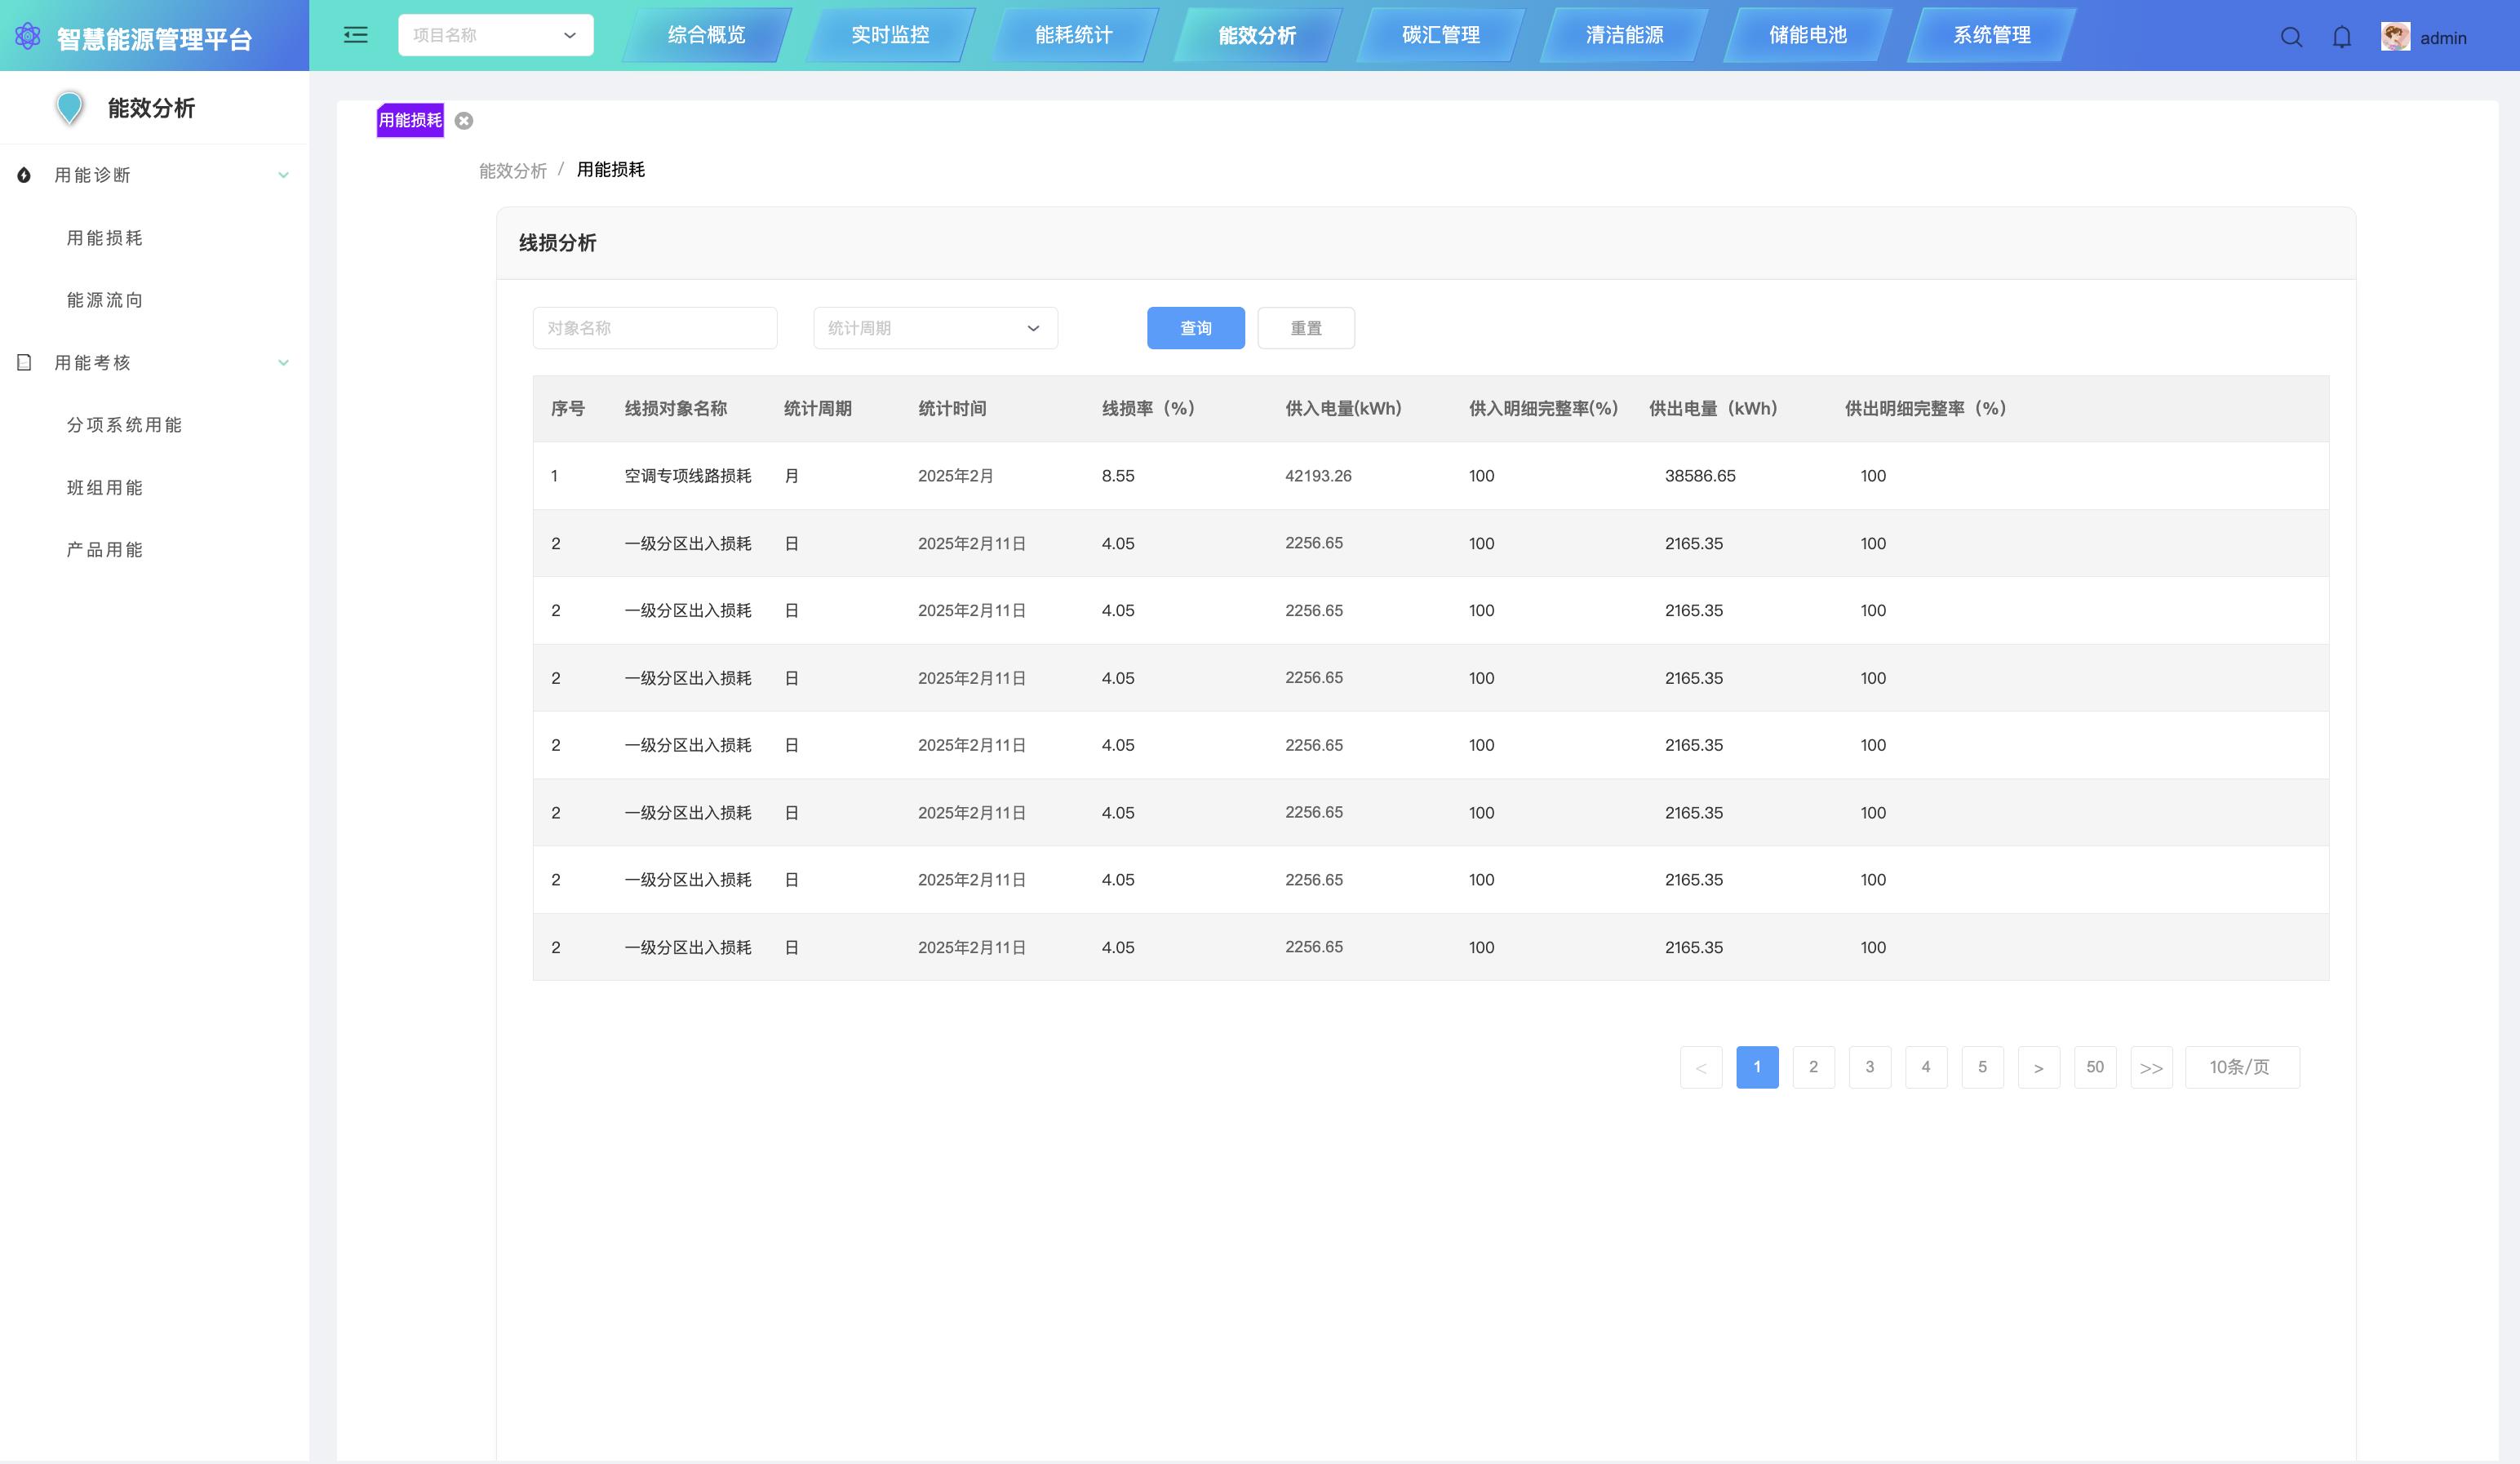
Task: Click the sidebar collapse menu icon
Action: tap(355, 35)
